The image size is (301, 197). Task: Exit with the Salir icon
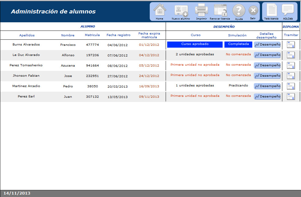[253, 12]
